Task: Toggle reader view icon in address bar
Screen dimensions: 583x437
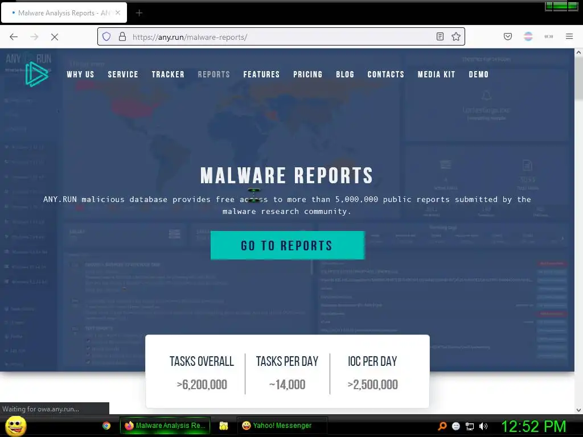Action: tap(440, 36)
